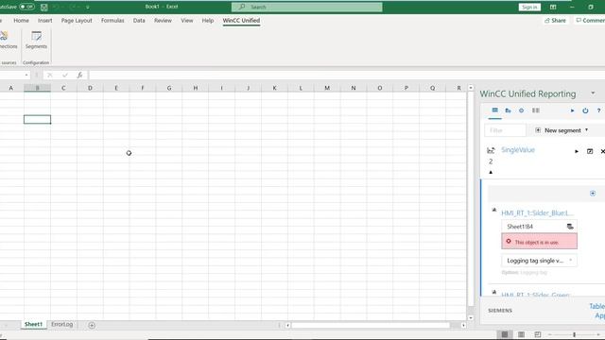Open the Review ribbon tab

coord(163,21)
